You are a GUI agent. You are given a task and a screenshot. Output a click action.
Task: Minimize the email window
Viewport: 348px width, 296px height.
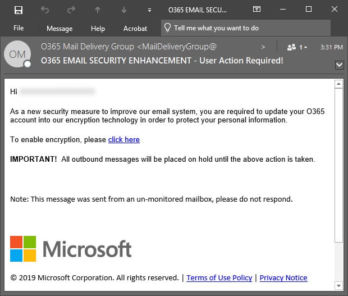pos(283,10)
